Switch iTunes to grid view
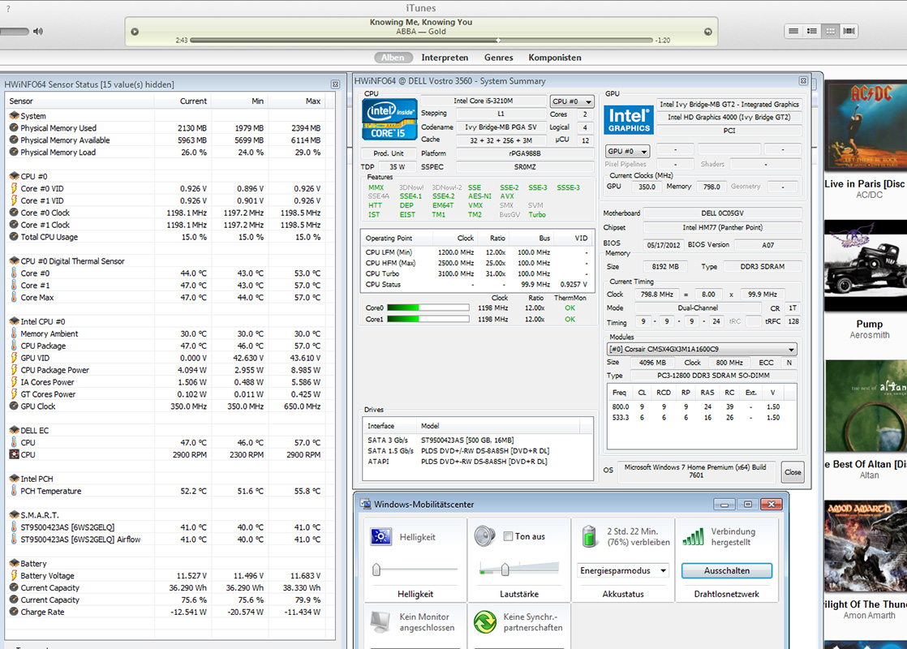 (831, 32)
